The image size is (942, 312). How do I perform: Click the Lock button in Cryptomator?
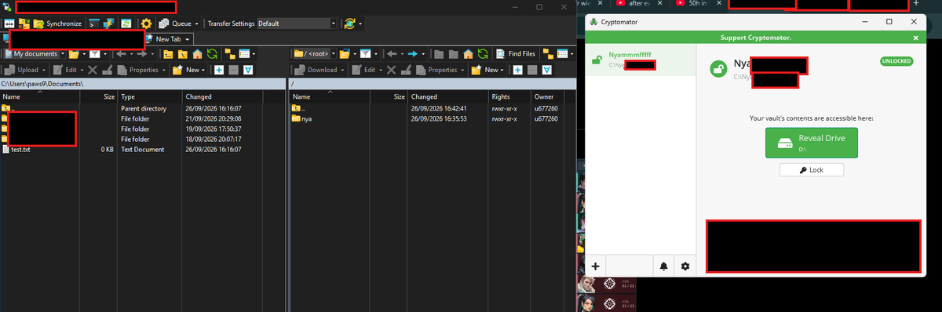[812, 170]
